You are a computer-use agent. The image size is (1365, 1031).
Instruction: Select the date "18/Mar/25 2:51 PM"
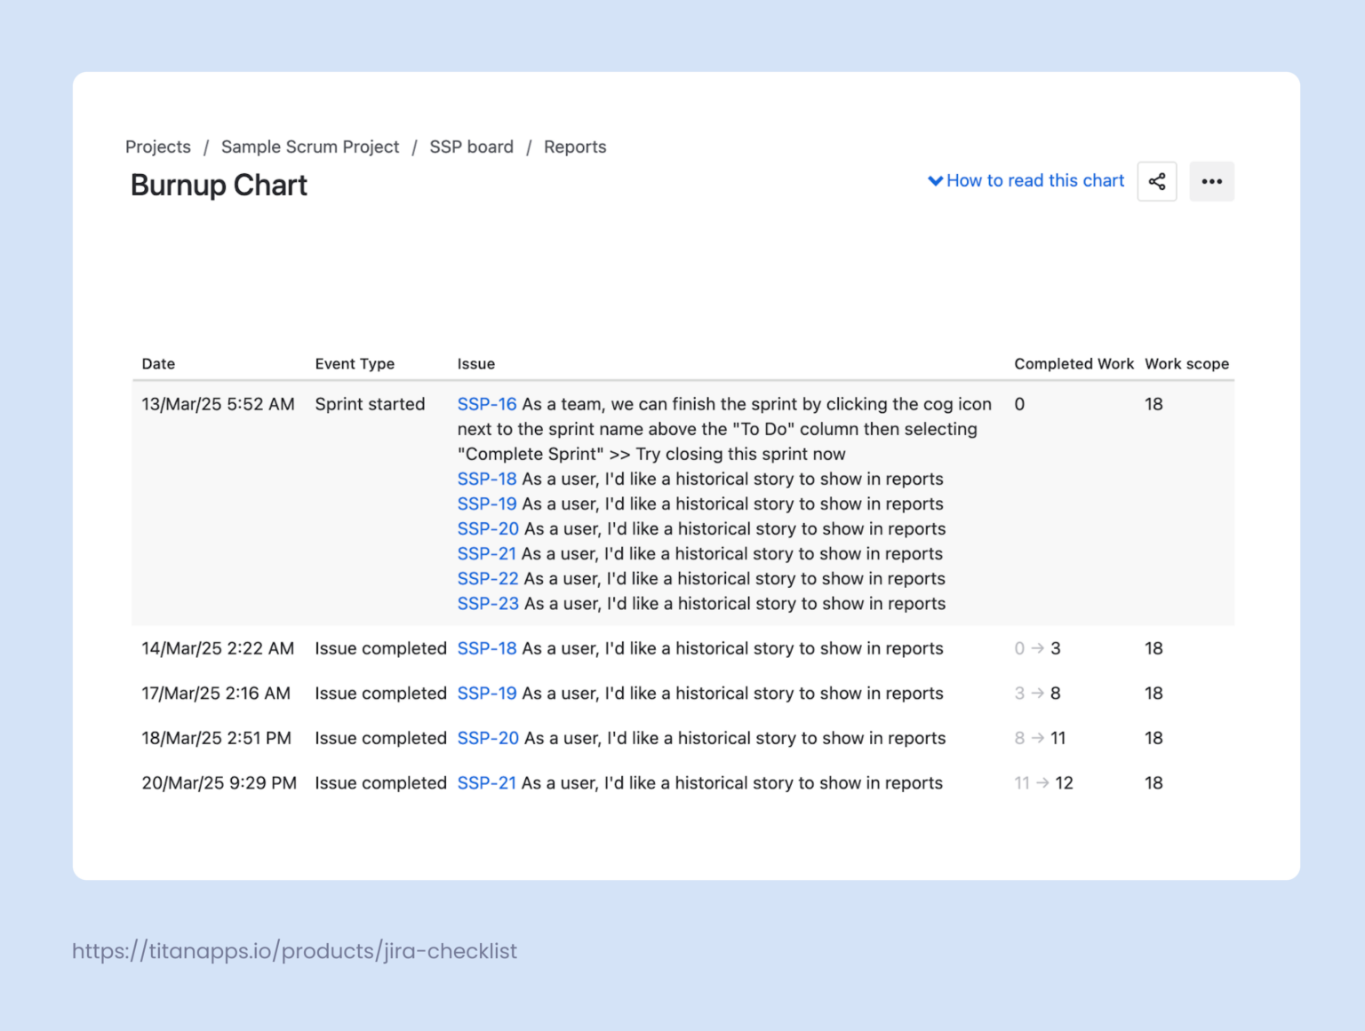[217, 738]
